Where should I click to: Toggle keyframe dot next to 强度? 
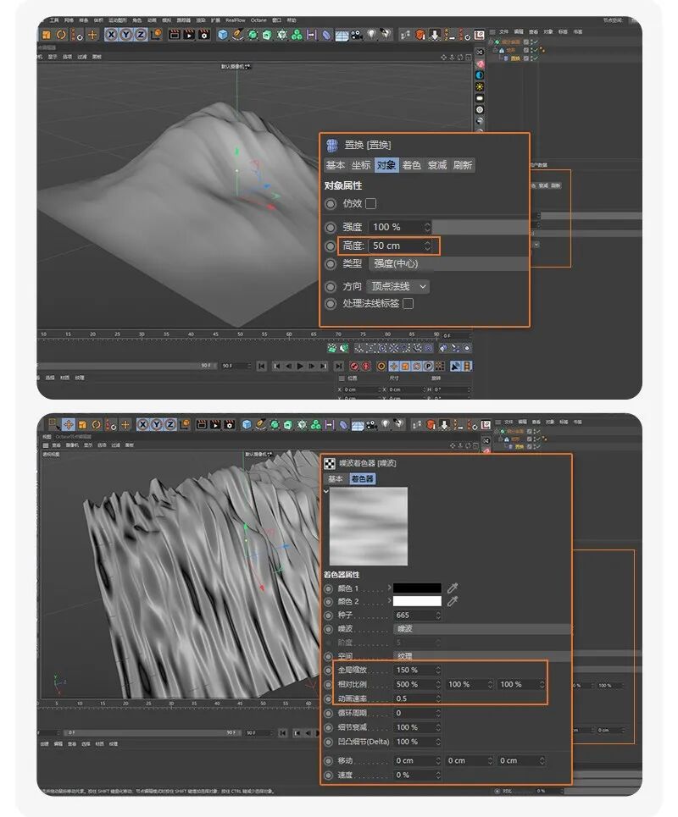[331, 227]
